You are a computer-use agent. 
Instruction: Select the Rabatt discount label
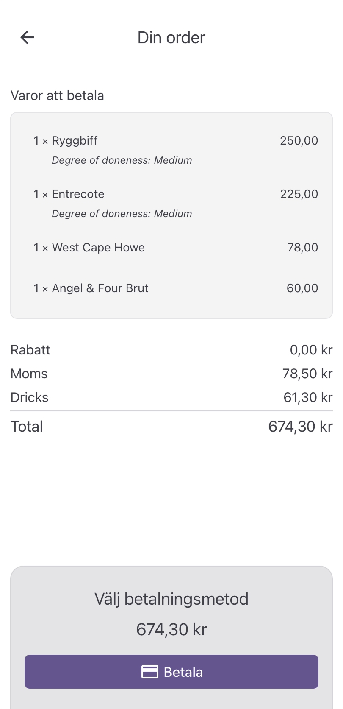tap(30, 350)
